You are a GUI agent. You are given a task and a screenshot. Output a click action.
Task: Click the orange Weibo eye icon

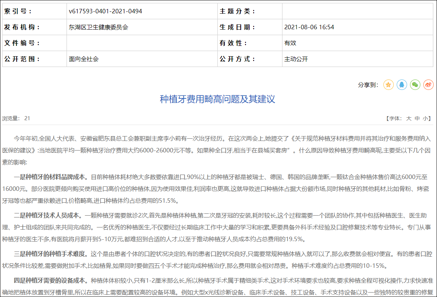[x=428, y=85]
